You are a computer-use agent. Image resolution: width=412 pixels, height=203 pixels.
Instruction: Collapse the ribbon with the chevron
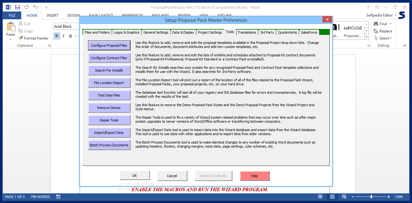pos(405,45)
